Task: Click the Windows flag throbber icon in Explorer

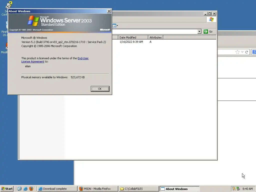Action: click(211, 19)
